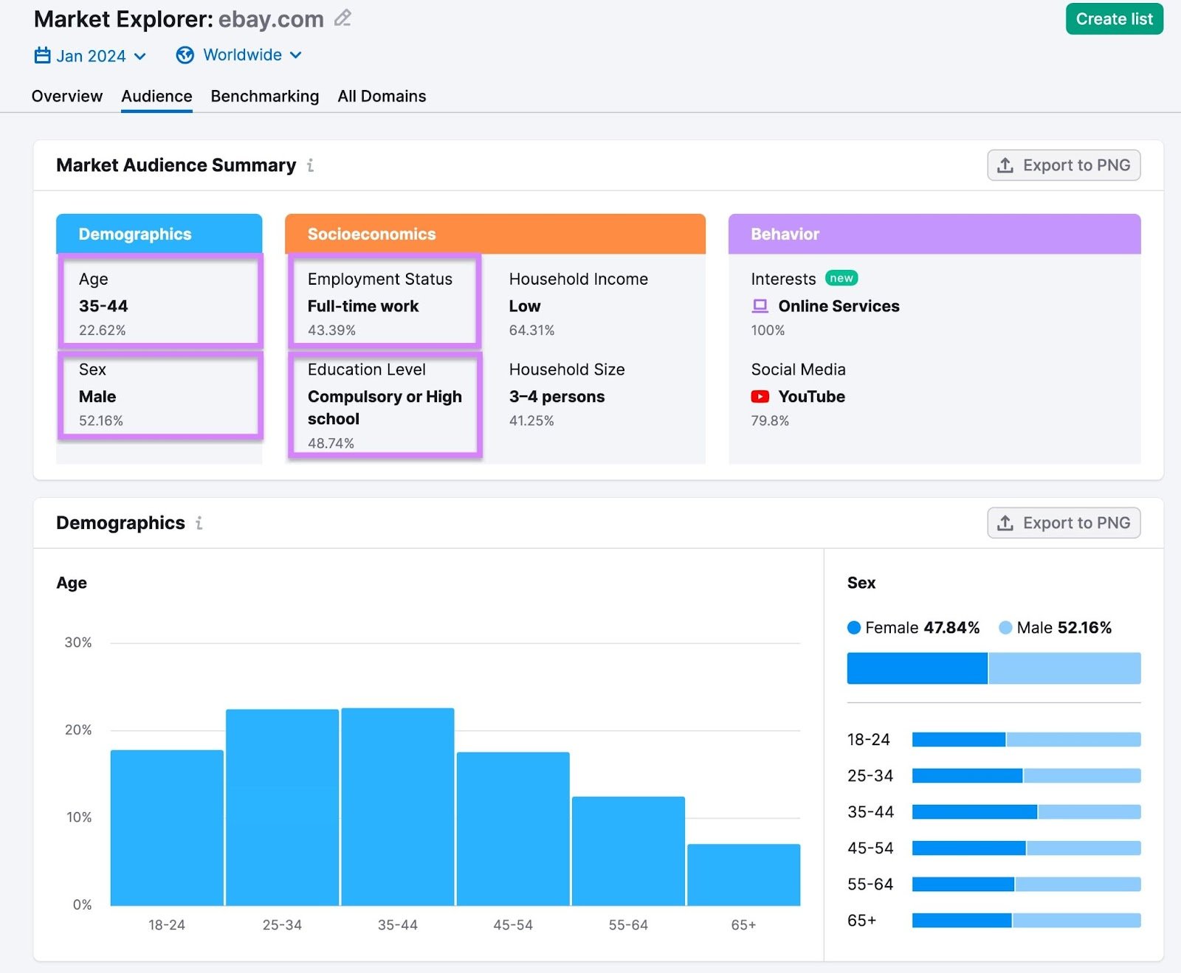Open the All Domains tab

[x=381, y=96]
